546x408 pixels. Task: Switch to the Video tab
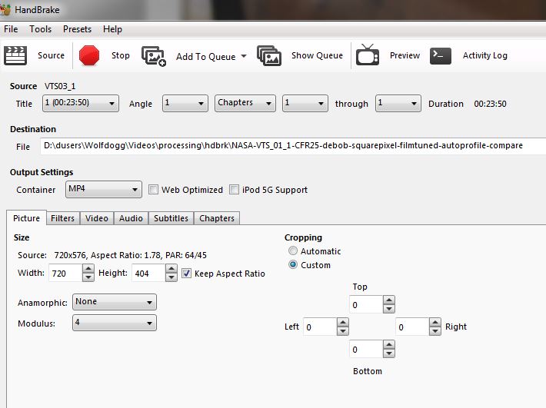[x=97, y=218]
